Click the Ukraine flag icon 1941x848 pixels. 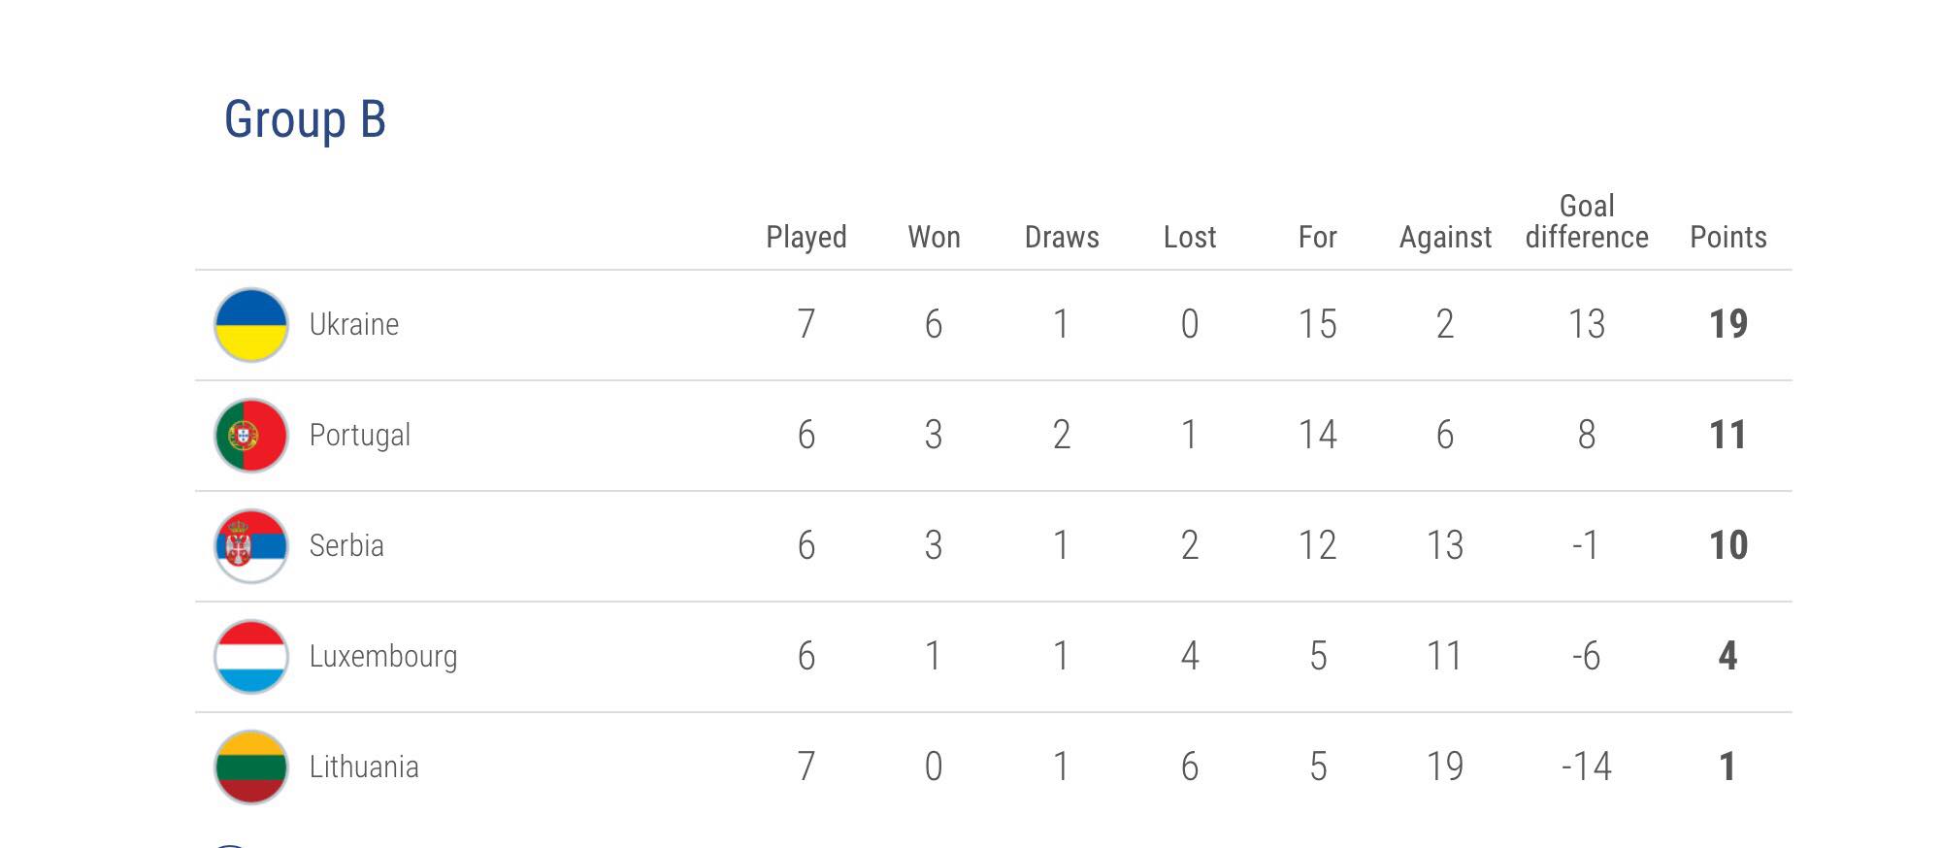251,325
